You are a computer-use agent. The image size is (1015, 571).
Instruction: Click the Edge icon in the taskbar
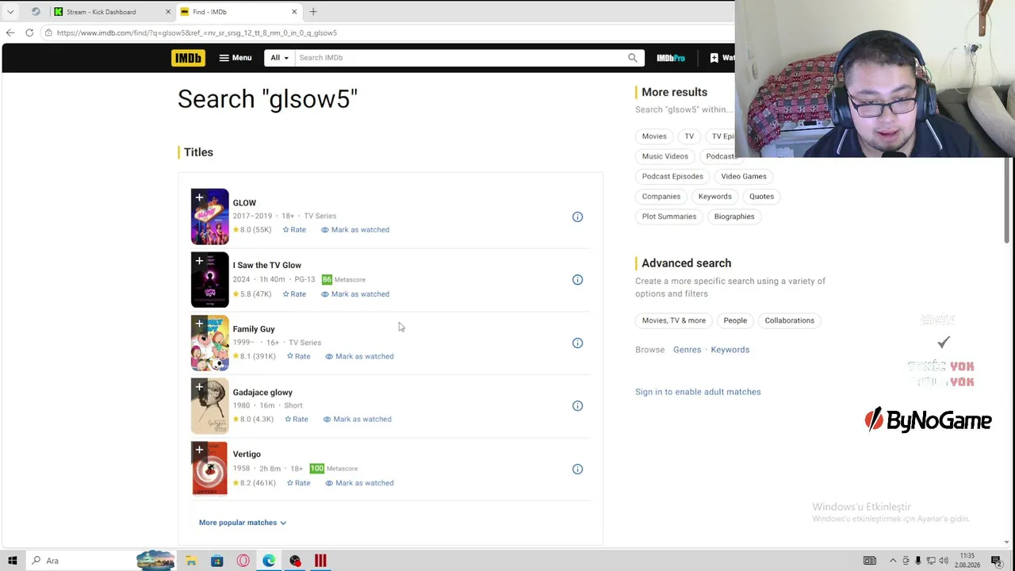pyautogui.click(x=269, y=561)
